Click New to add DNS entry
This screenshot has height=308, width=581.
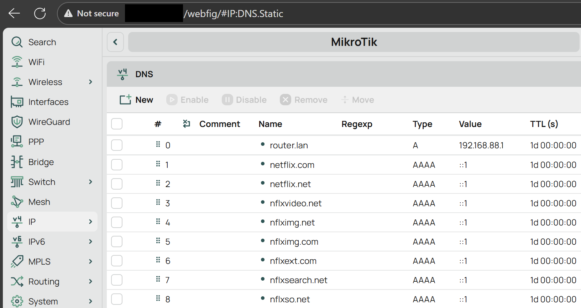coord(136,100)
